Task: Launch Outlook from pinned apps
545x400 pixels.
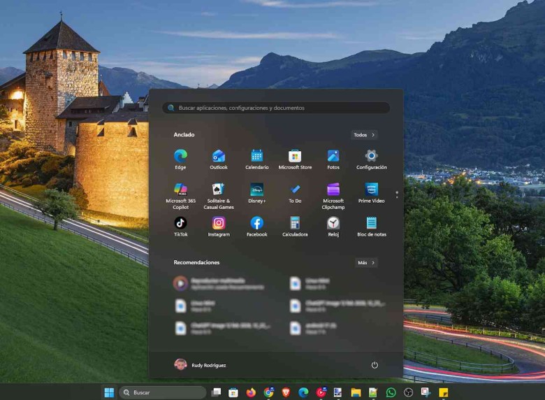Action: click(x=219, y=156)
